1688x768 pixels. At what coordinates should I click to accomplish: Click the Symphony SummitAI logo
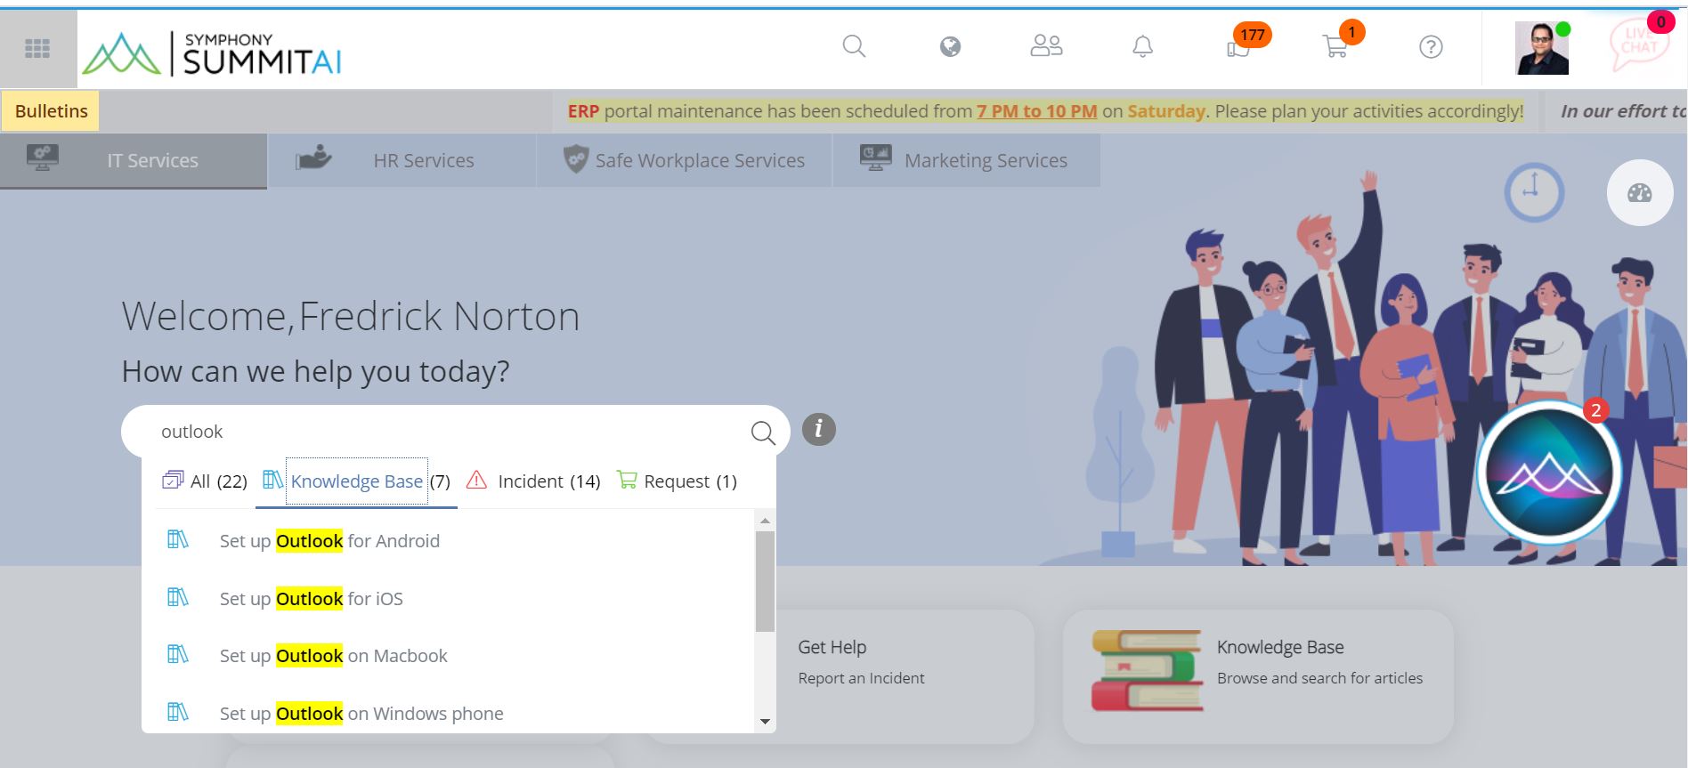[212, 53]
